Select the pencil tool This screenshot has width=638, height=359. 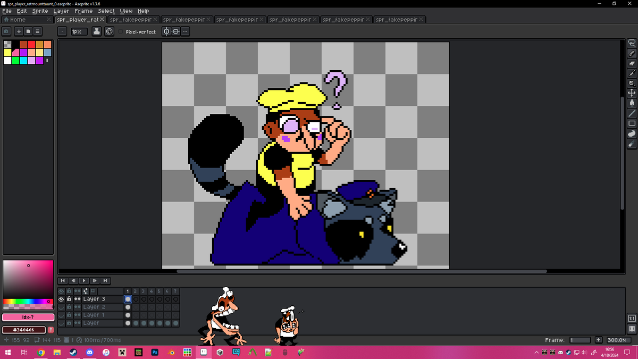[632, 54]
